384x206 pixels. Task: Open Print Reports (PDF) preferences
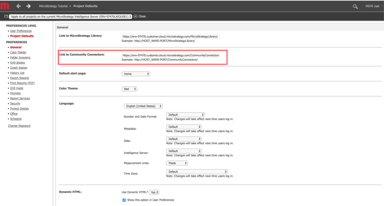[x=22, y=83]
